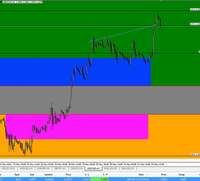Click the '18 May 12:00' time axis label

click(75, 164)
